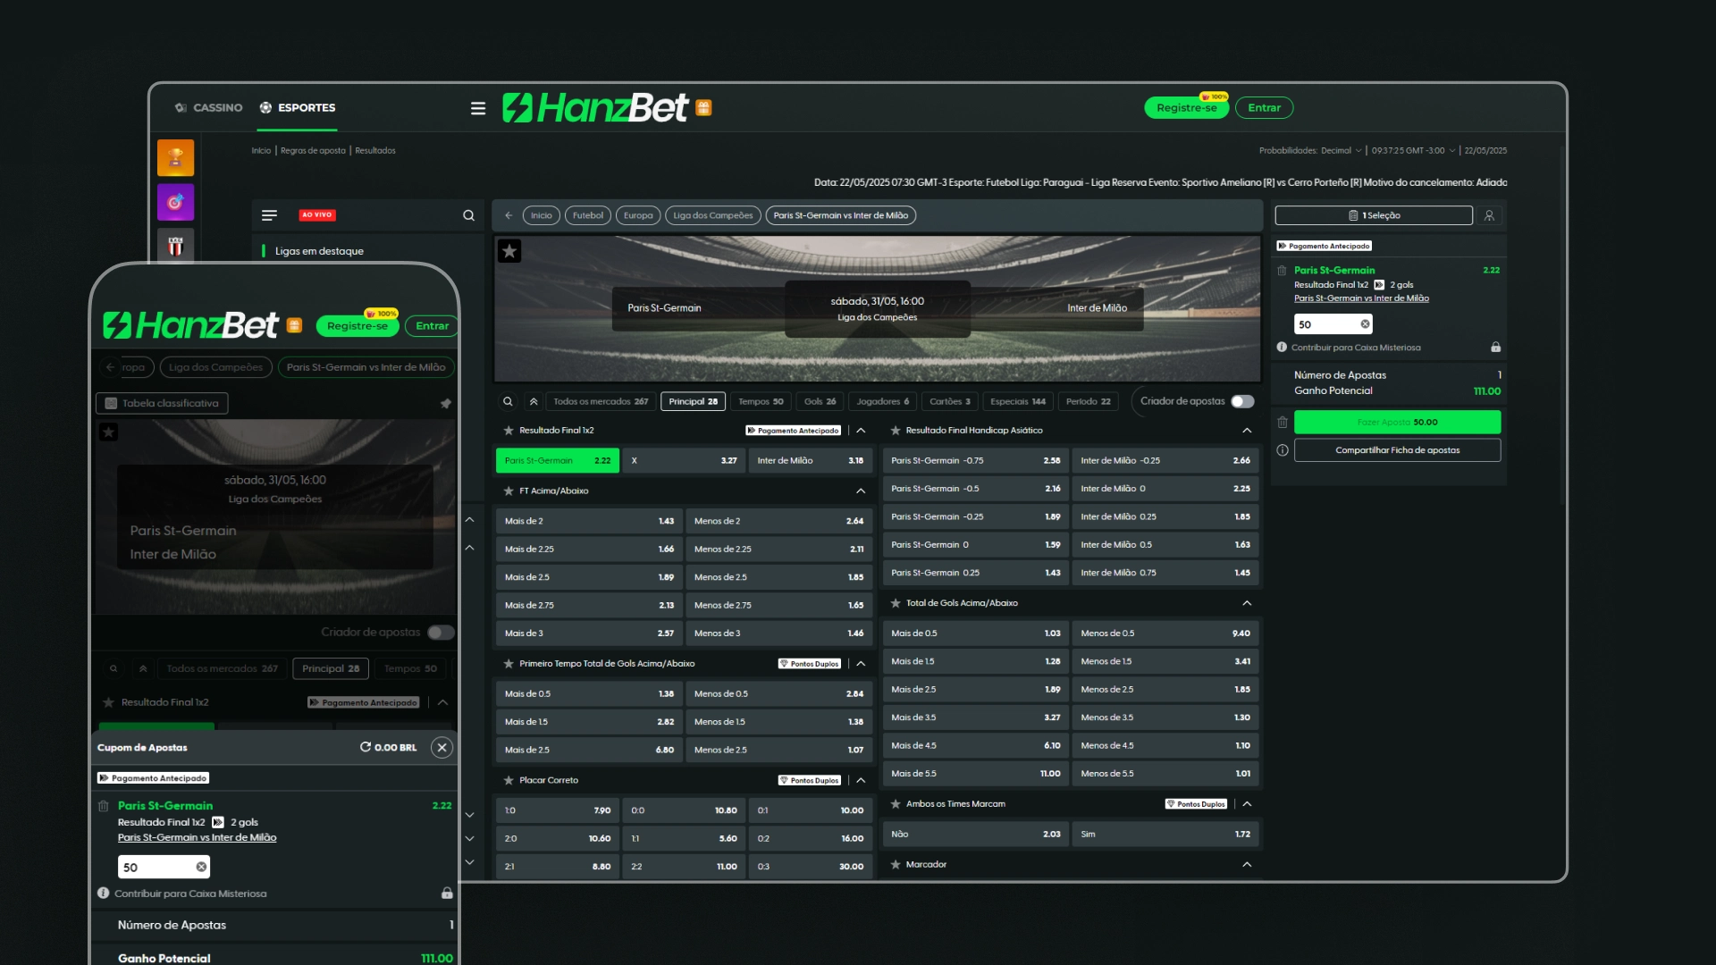
Task: Switch to the CASSINO section
Action: 209,107
